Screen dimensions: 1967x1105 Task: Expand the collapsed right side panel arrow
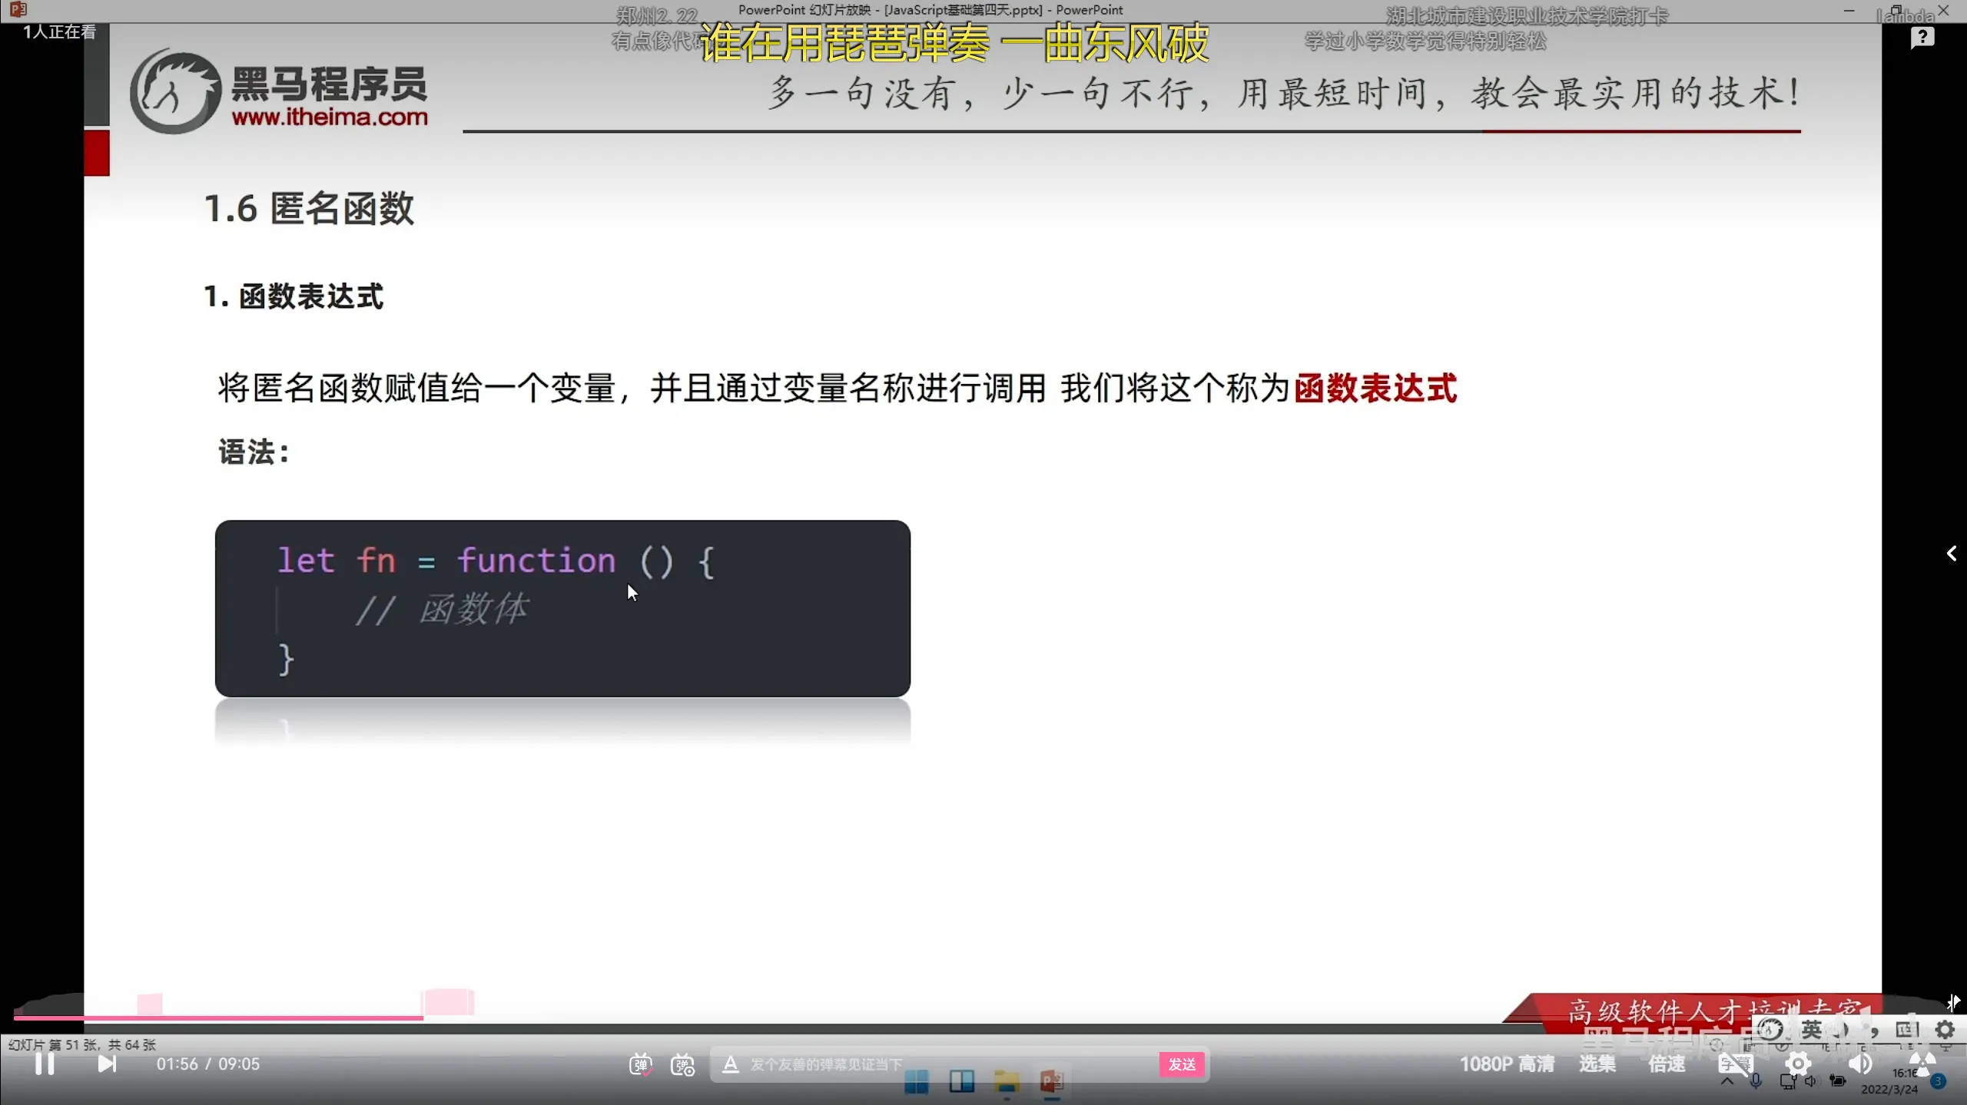[x=1952, y=554]
